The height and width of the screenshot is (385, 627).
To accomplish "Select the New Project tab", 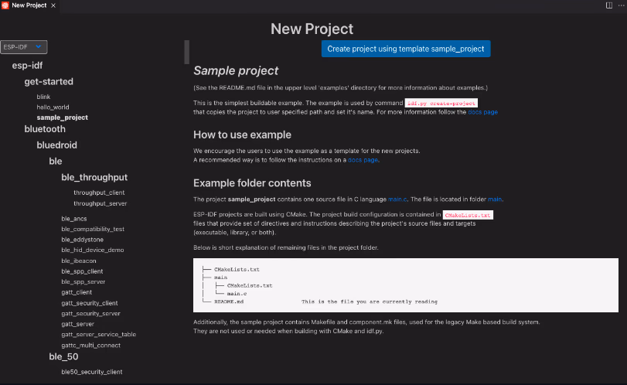I will 29,5.
